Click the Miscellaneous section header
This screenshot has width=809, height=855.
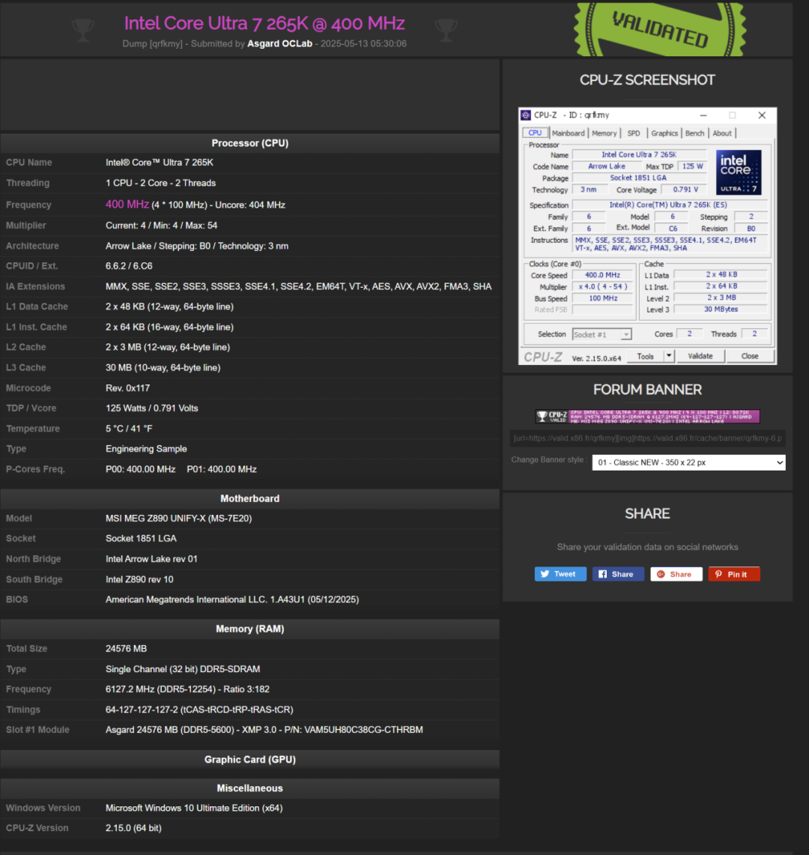[249, 788]
